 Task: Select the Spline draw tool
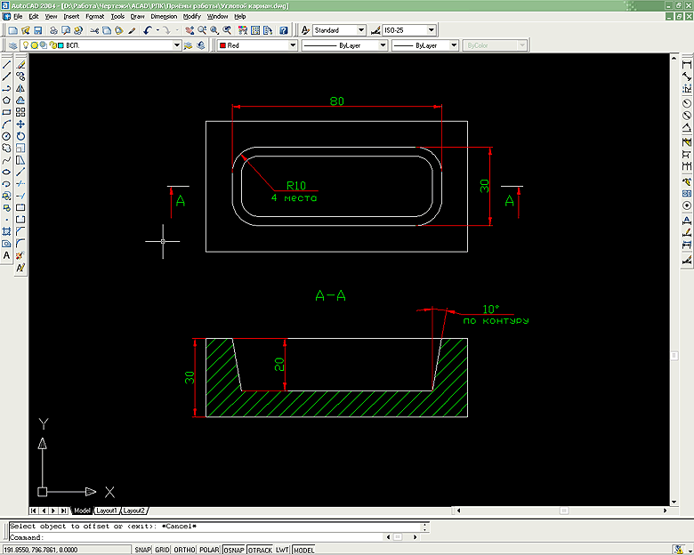(x=6, y=160)
